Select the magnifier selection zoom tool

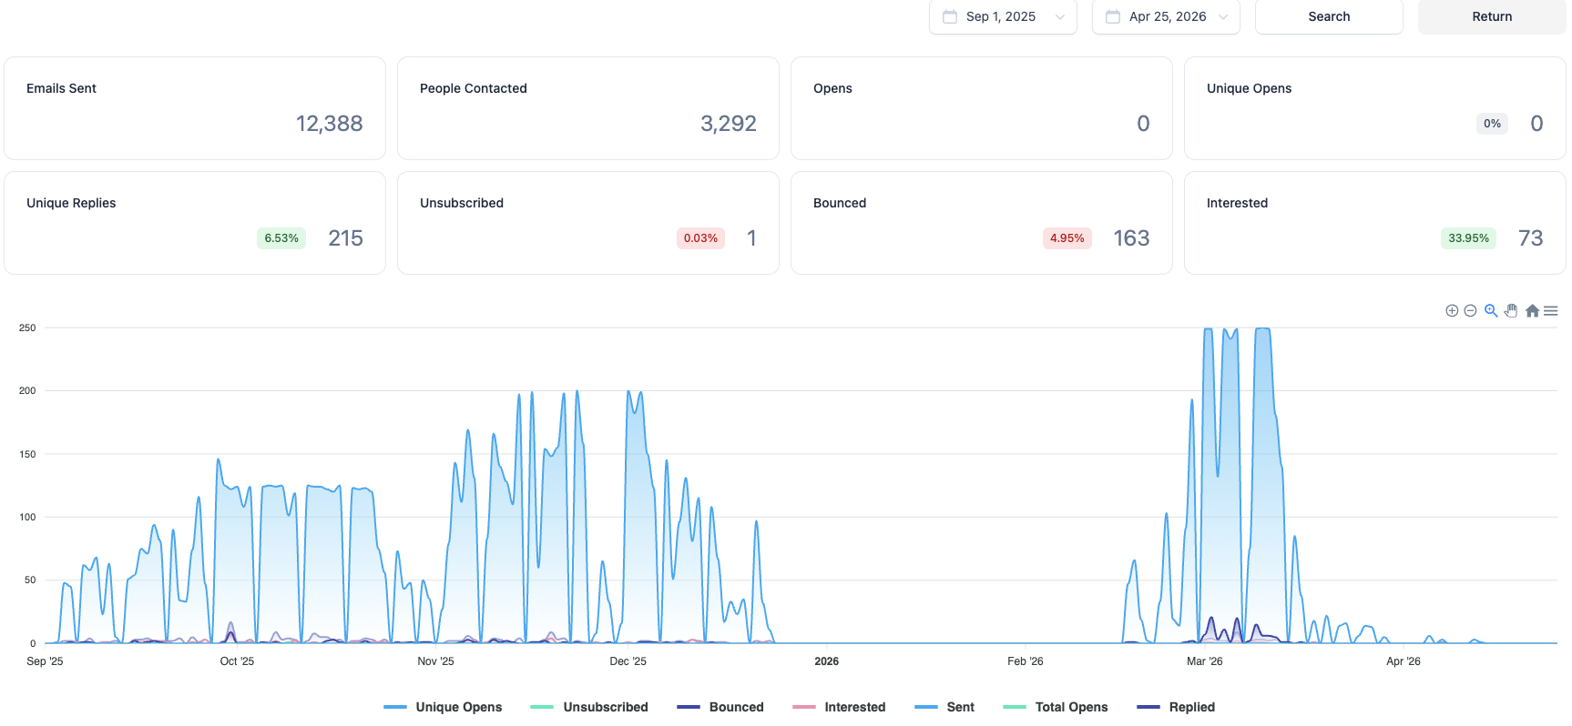point(1491,311)
